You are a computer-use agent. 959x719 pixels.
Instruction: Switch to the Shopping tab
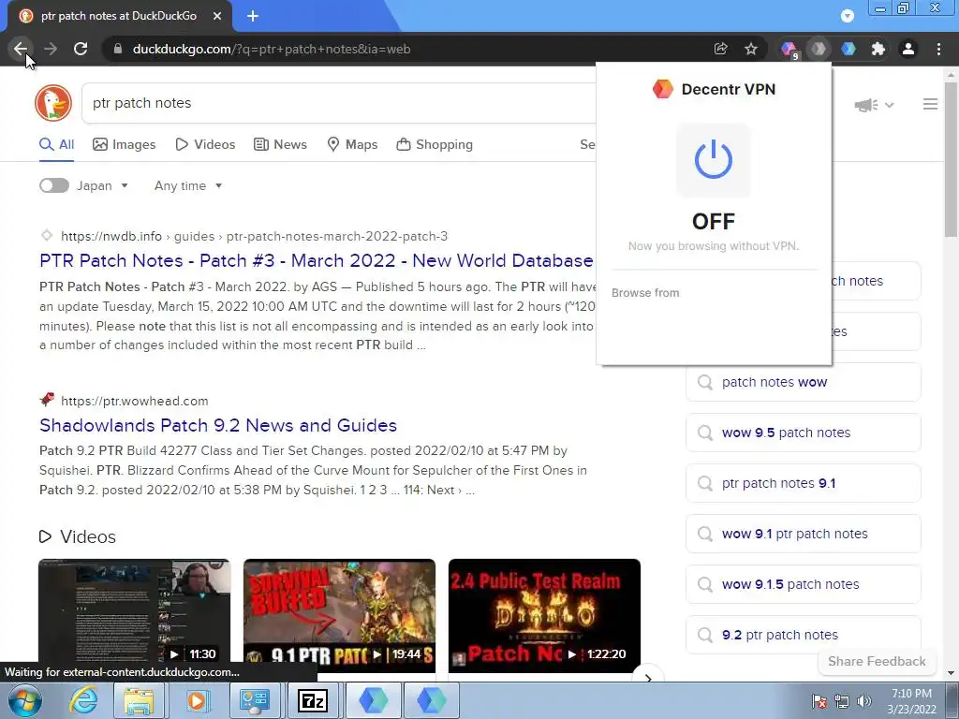(435, 145)
